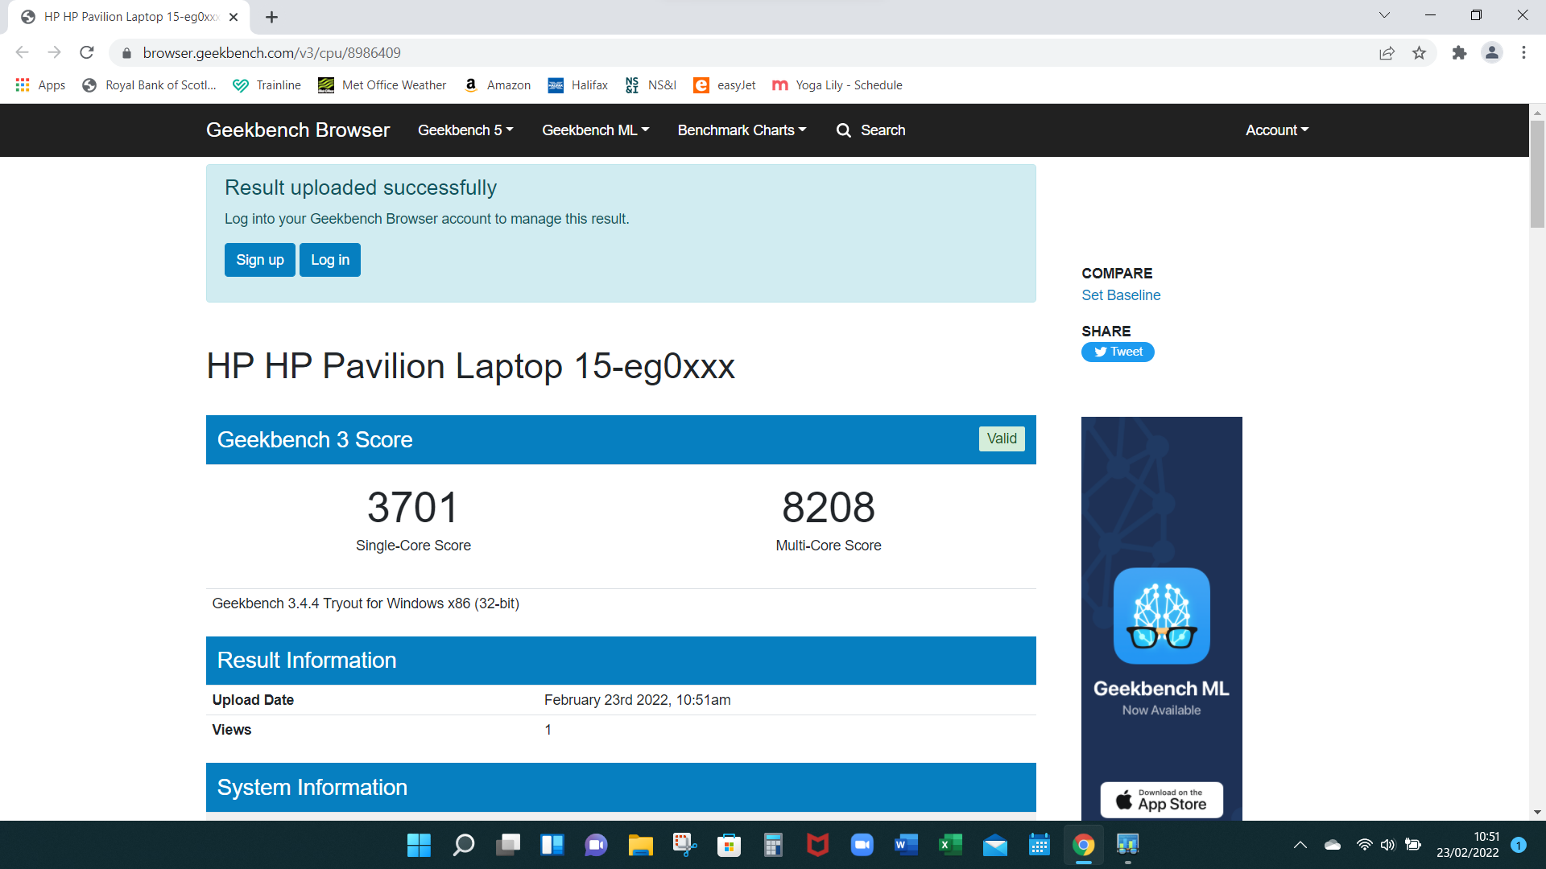Open Zoom from the taskbar
Image resolution: width=1546 pixels, height=869 pixels.
click(862, 845)
